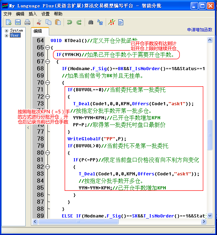217x235 pixels.
Task: Open Find with the binoculars icon
Action: 91,22
